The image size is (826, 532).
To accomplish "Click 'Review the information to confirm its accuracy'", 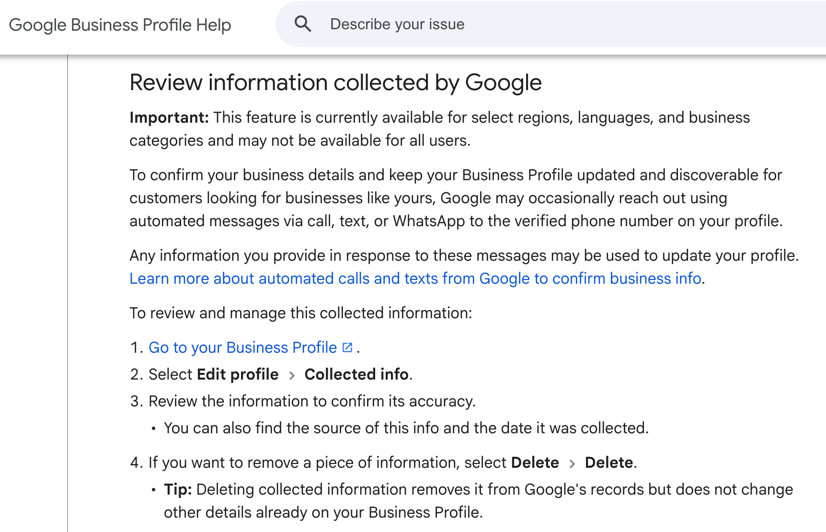I will click(x=312, y=401).
